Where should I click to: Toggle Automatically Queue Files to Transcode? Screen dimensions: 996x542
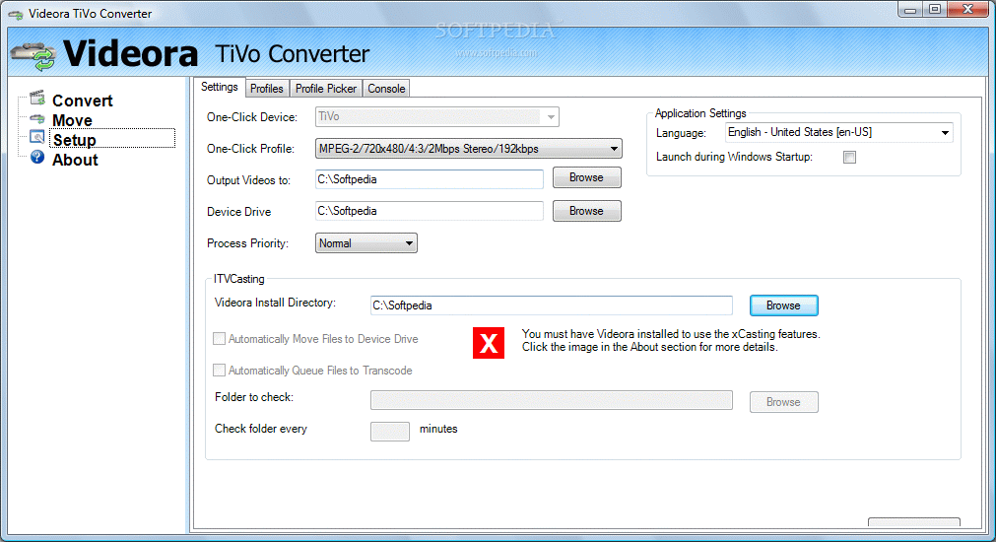[219, 370]
